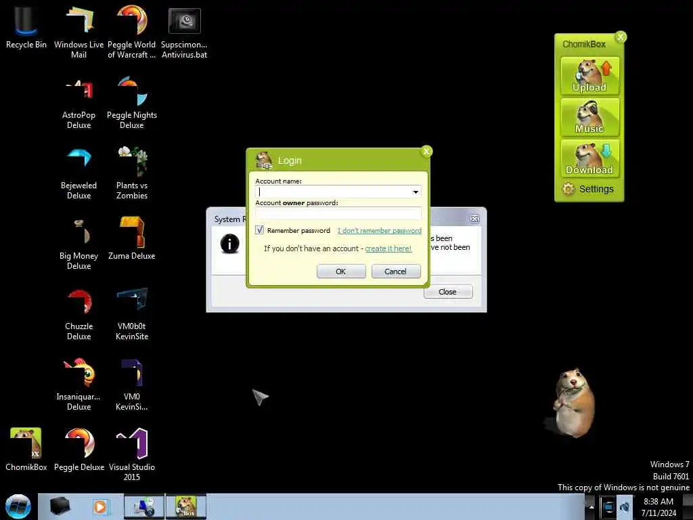Viewport: 693px width, 520px height.
Task: Close the ChomikBox widget with green X
Action: pyautogui.click(x=621, y=37)
